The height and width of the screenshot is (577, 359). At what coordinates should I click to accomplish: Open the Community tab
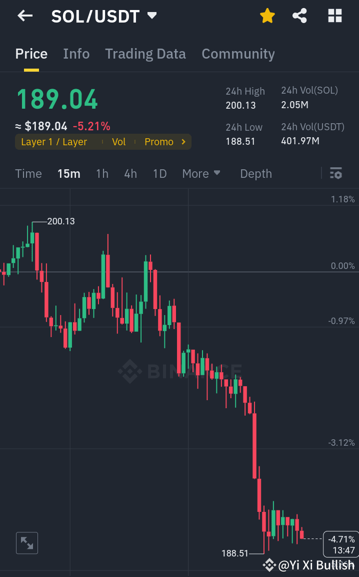[238, 54]
